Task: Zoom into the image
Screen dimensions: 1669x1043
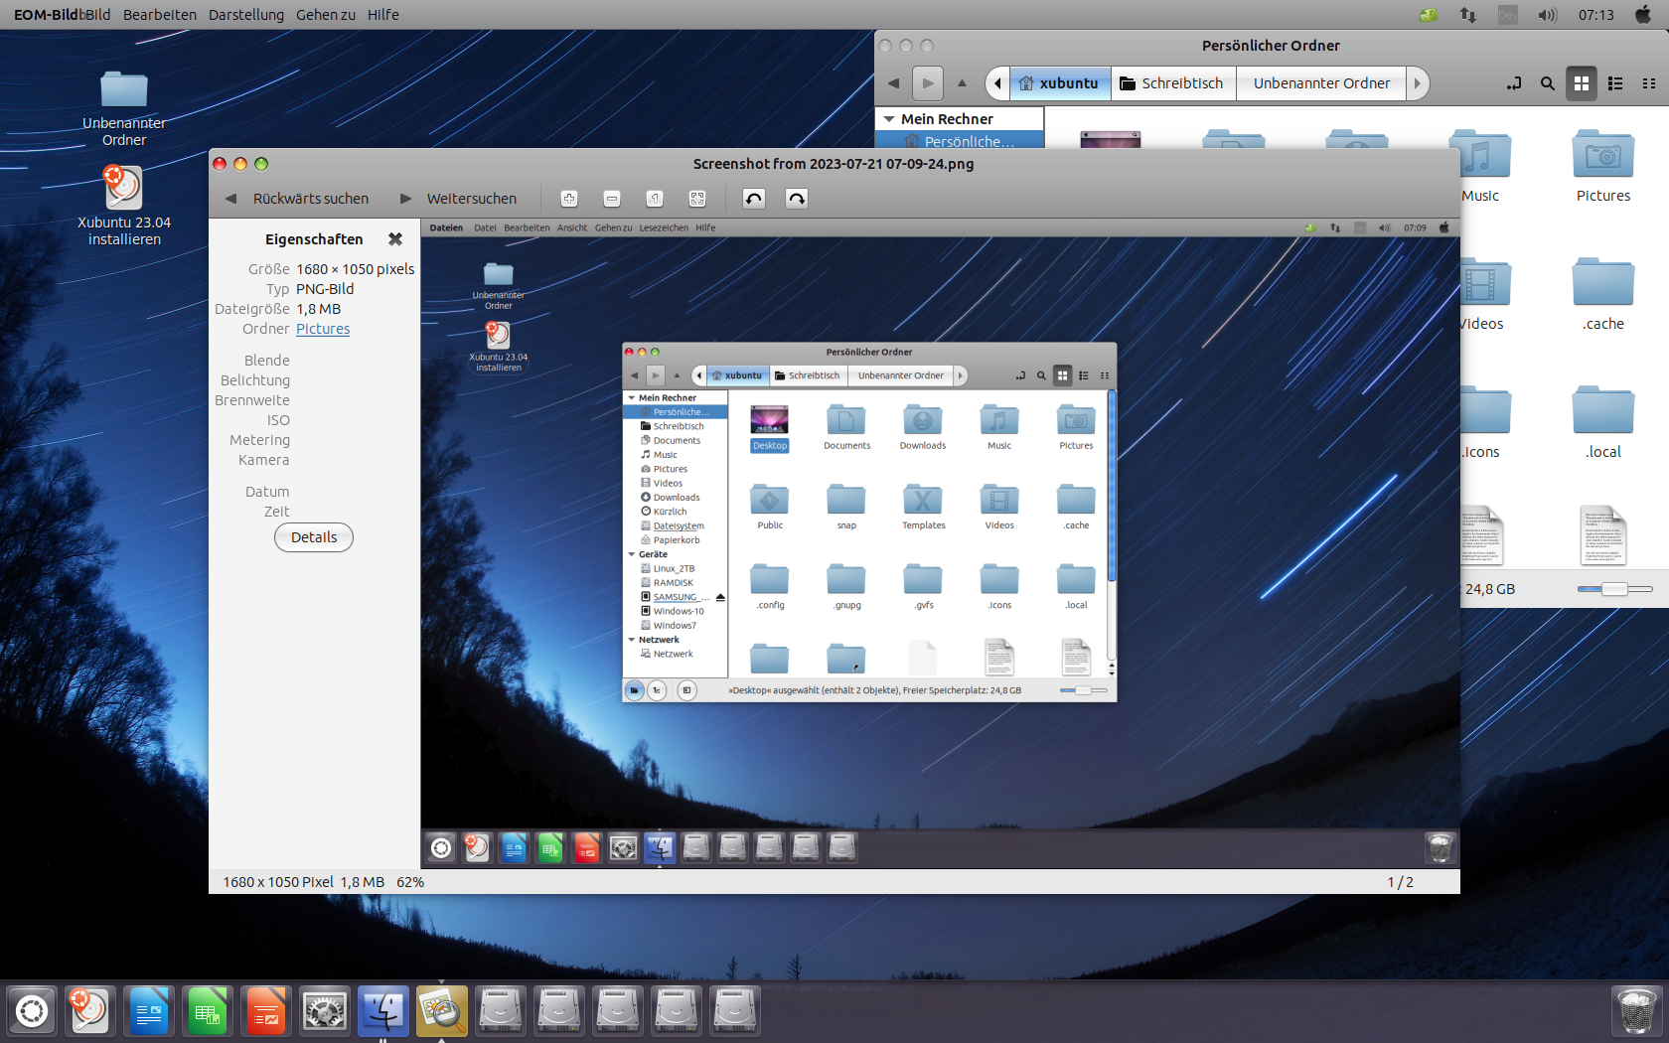Action: pyautogui.click(x=569, y=199)
